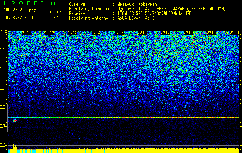Click the 2217 time marker
This screenshot has height=153, width=242.
click(x=165, y=33)
